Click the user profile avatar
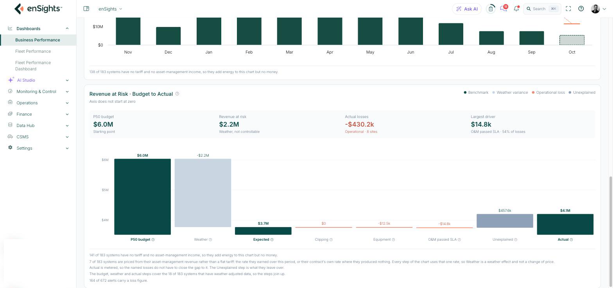This screenshot has height=288, width=613. pyautogui.click(x=595, y=9)
